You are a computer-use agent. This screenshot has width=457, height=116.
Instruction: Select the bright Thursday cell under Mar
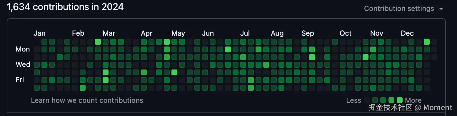click(x=106, y=72)
